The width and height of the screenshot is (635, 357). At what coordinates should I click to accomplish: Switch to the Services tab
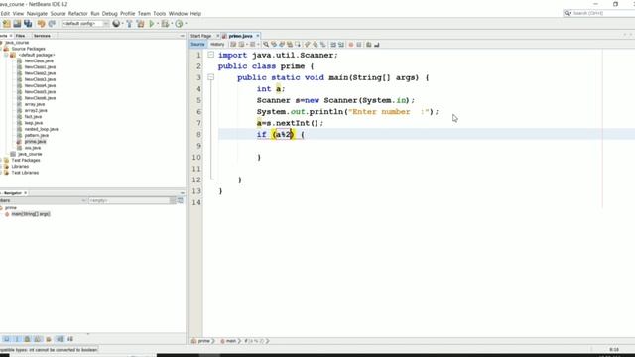(x=42, y=36)
